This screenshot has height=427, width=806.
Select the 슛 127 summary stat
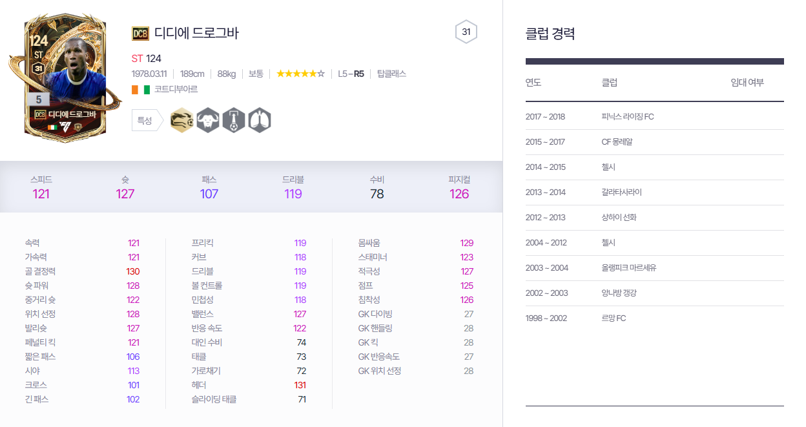tap(125, 187)
